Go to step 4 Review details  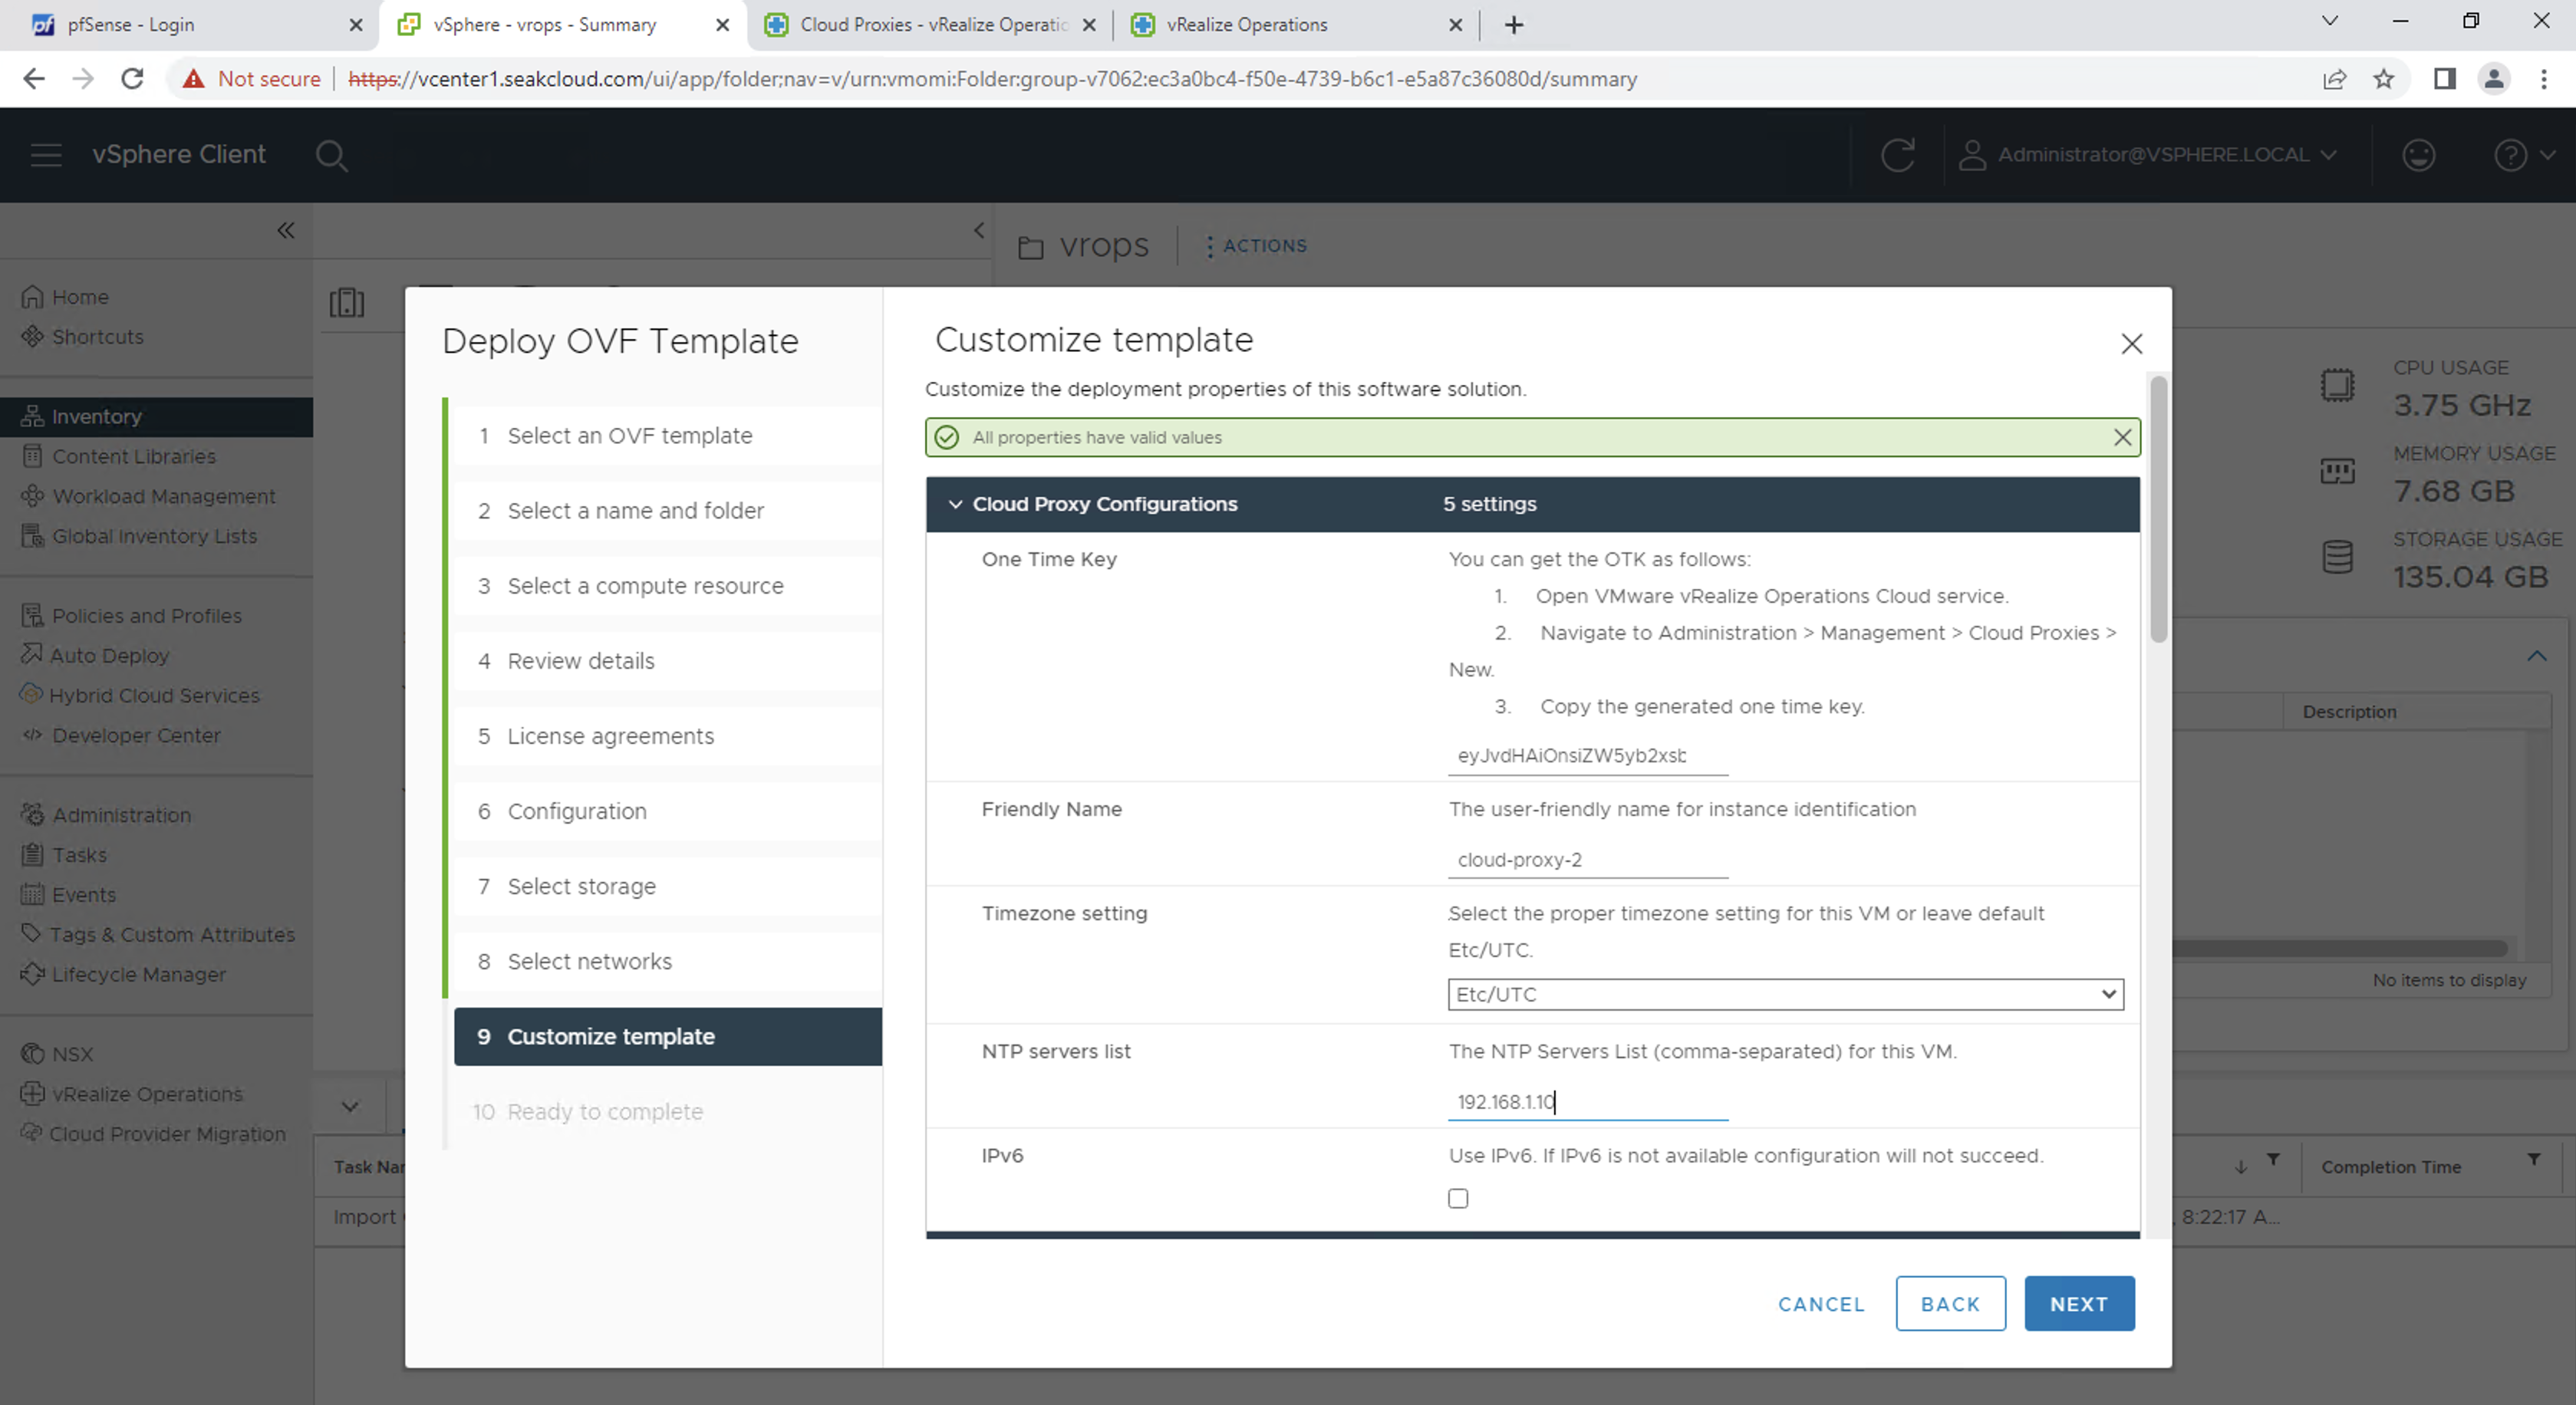tap(667, 661)
